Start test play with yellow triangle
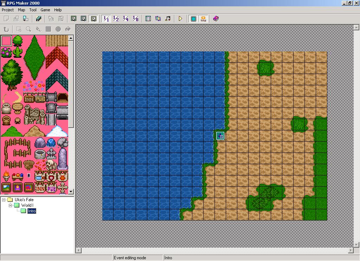 pos(180,19)
